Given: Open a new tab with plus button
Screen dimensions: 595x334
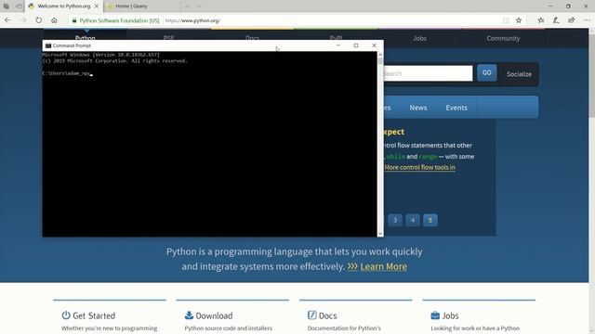Looking at the screenshot, I should point(187,6).
